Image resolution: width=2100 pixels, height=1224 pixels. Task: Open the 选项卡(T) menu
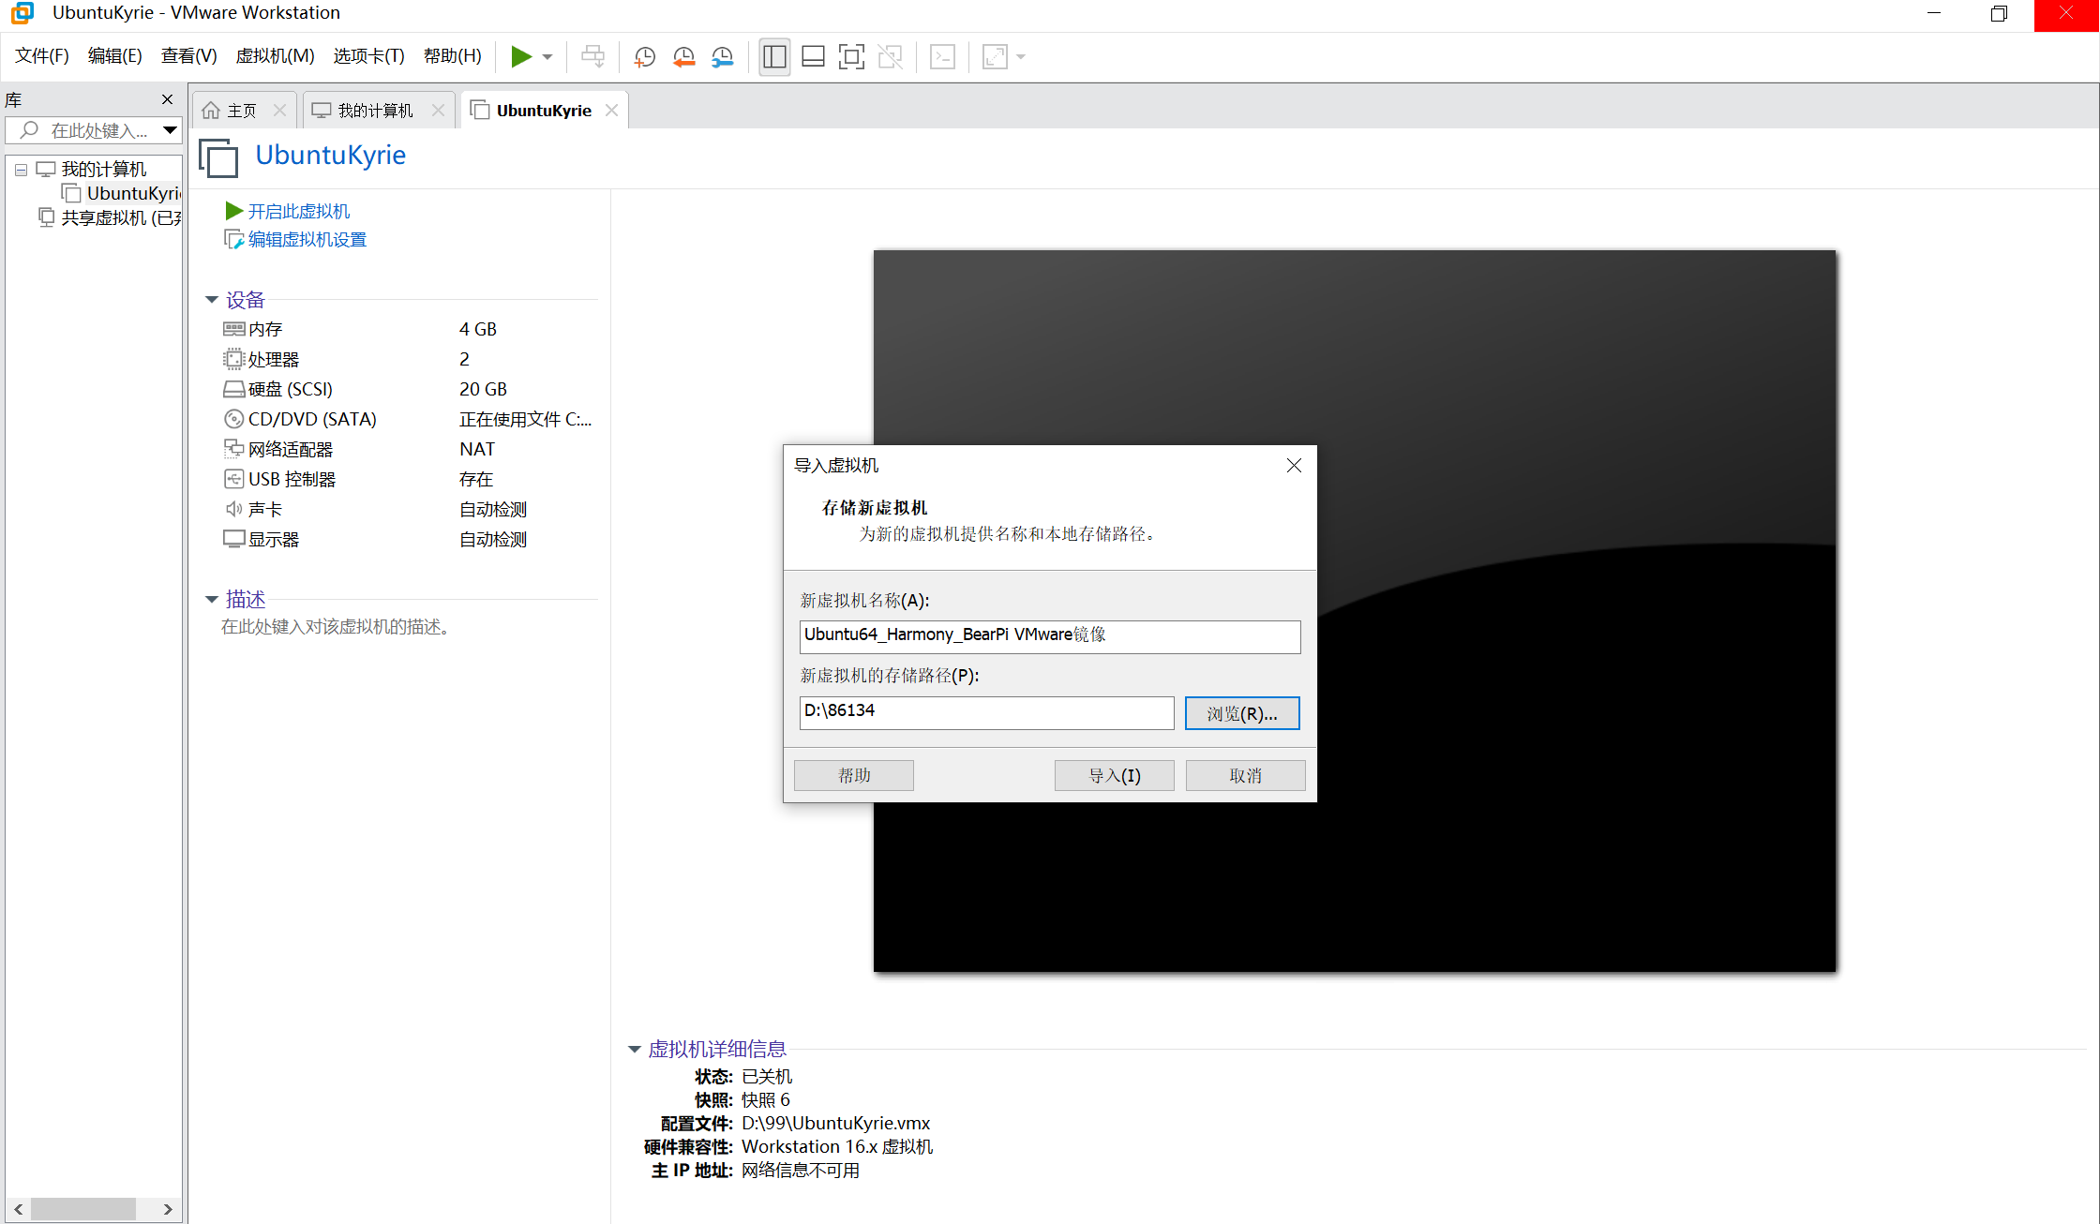368,56
